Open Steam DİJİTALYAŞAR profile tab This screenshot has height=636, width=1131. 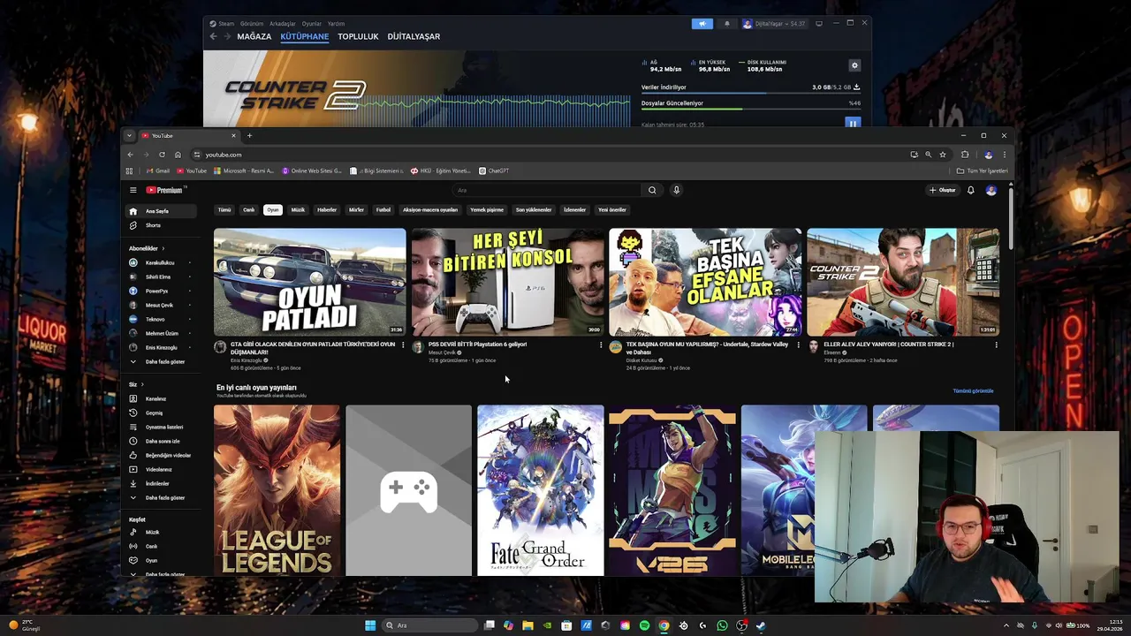click(414, 36)
